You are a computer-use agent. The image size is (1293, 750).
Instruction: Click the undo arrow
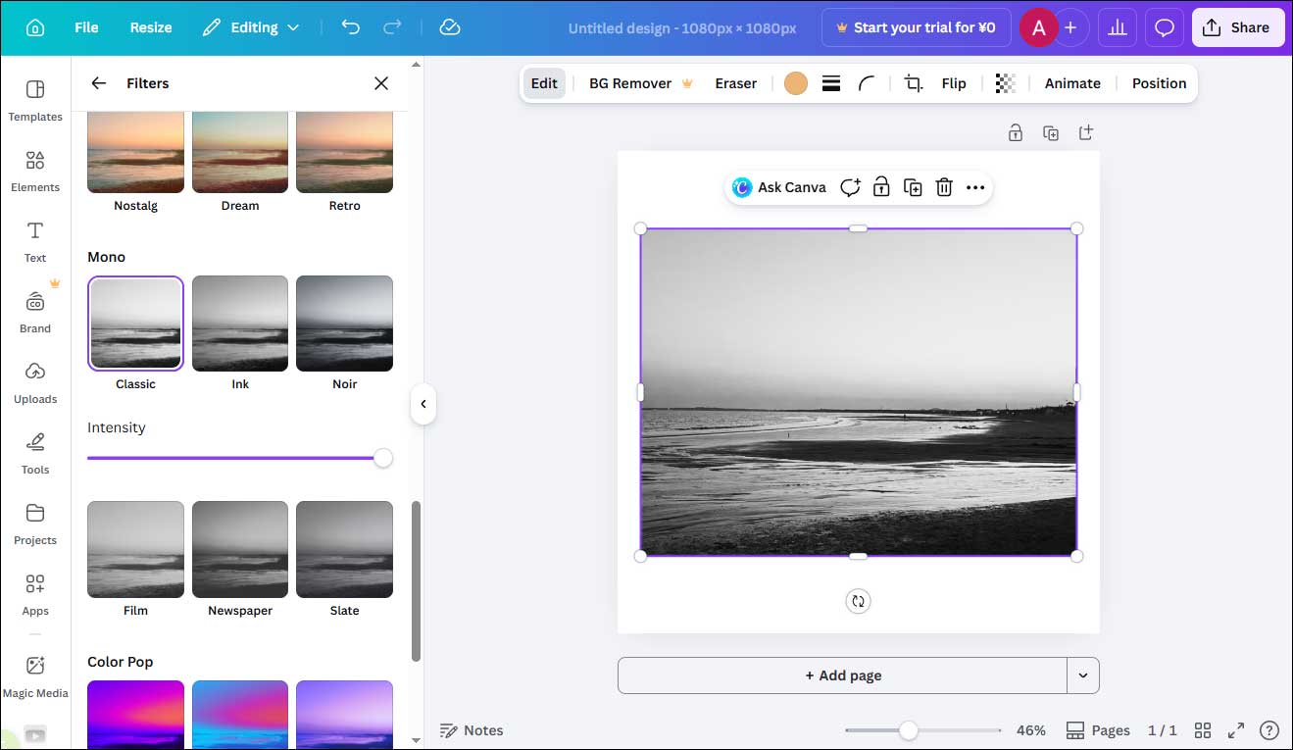pyautogui.click(x=350, y=27)
